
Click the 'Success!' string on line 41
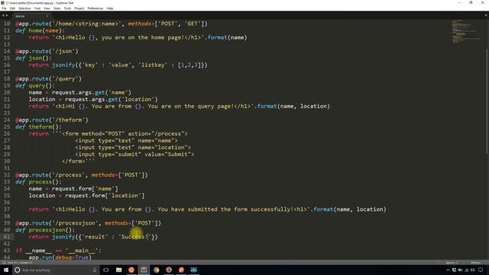pyautogui.click(x=135, y=237)
